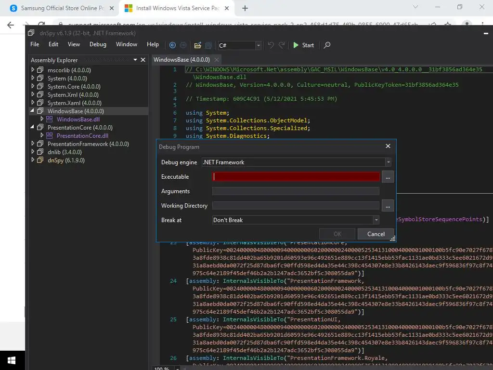Select dnlib (3.4.0.0) assembly

point(65,152)
